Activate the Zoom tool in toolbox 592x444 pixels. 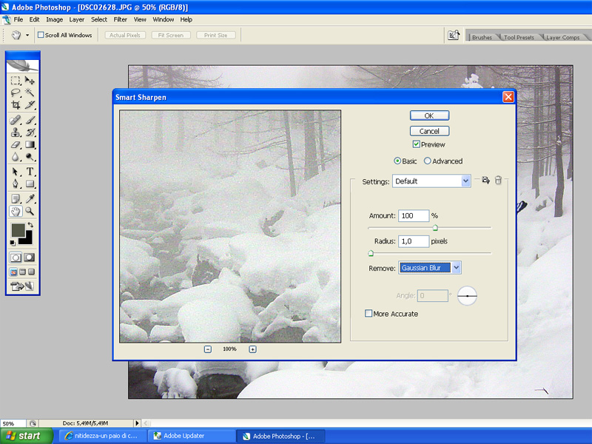pos(30,211)
